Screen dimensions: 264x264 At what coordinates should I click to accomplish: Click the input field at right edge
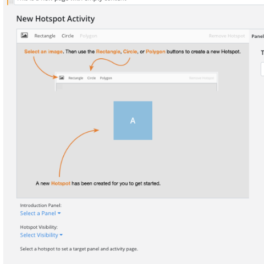click(x=262, y=69)
